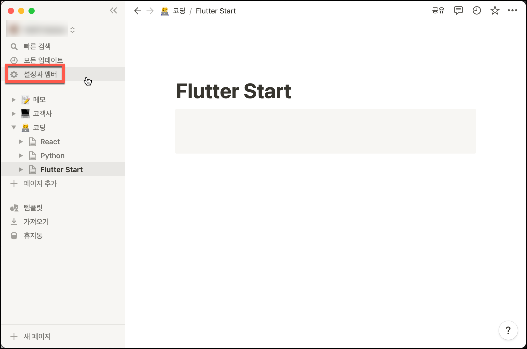Open the 템플릿 templates entry

click(63, 208)
